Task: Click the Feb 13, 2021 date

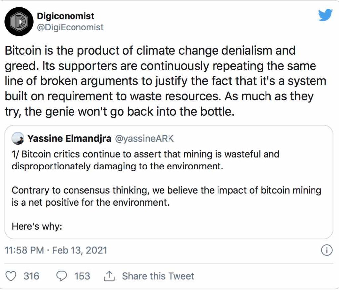Action: point(80,250)
